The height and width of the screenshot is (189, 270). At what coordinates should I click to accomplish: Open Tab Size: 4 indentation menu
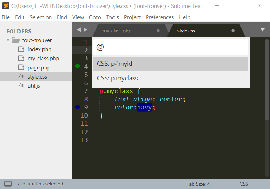(x=198, y=184)
